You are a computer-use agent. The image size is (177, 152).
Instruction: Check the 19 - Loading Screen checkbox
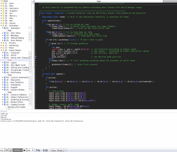[x=30, y=104]
